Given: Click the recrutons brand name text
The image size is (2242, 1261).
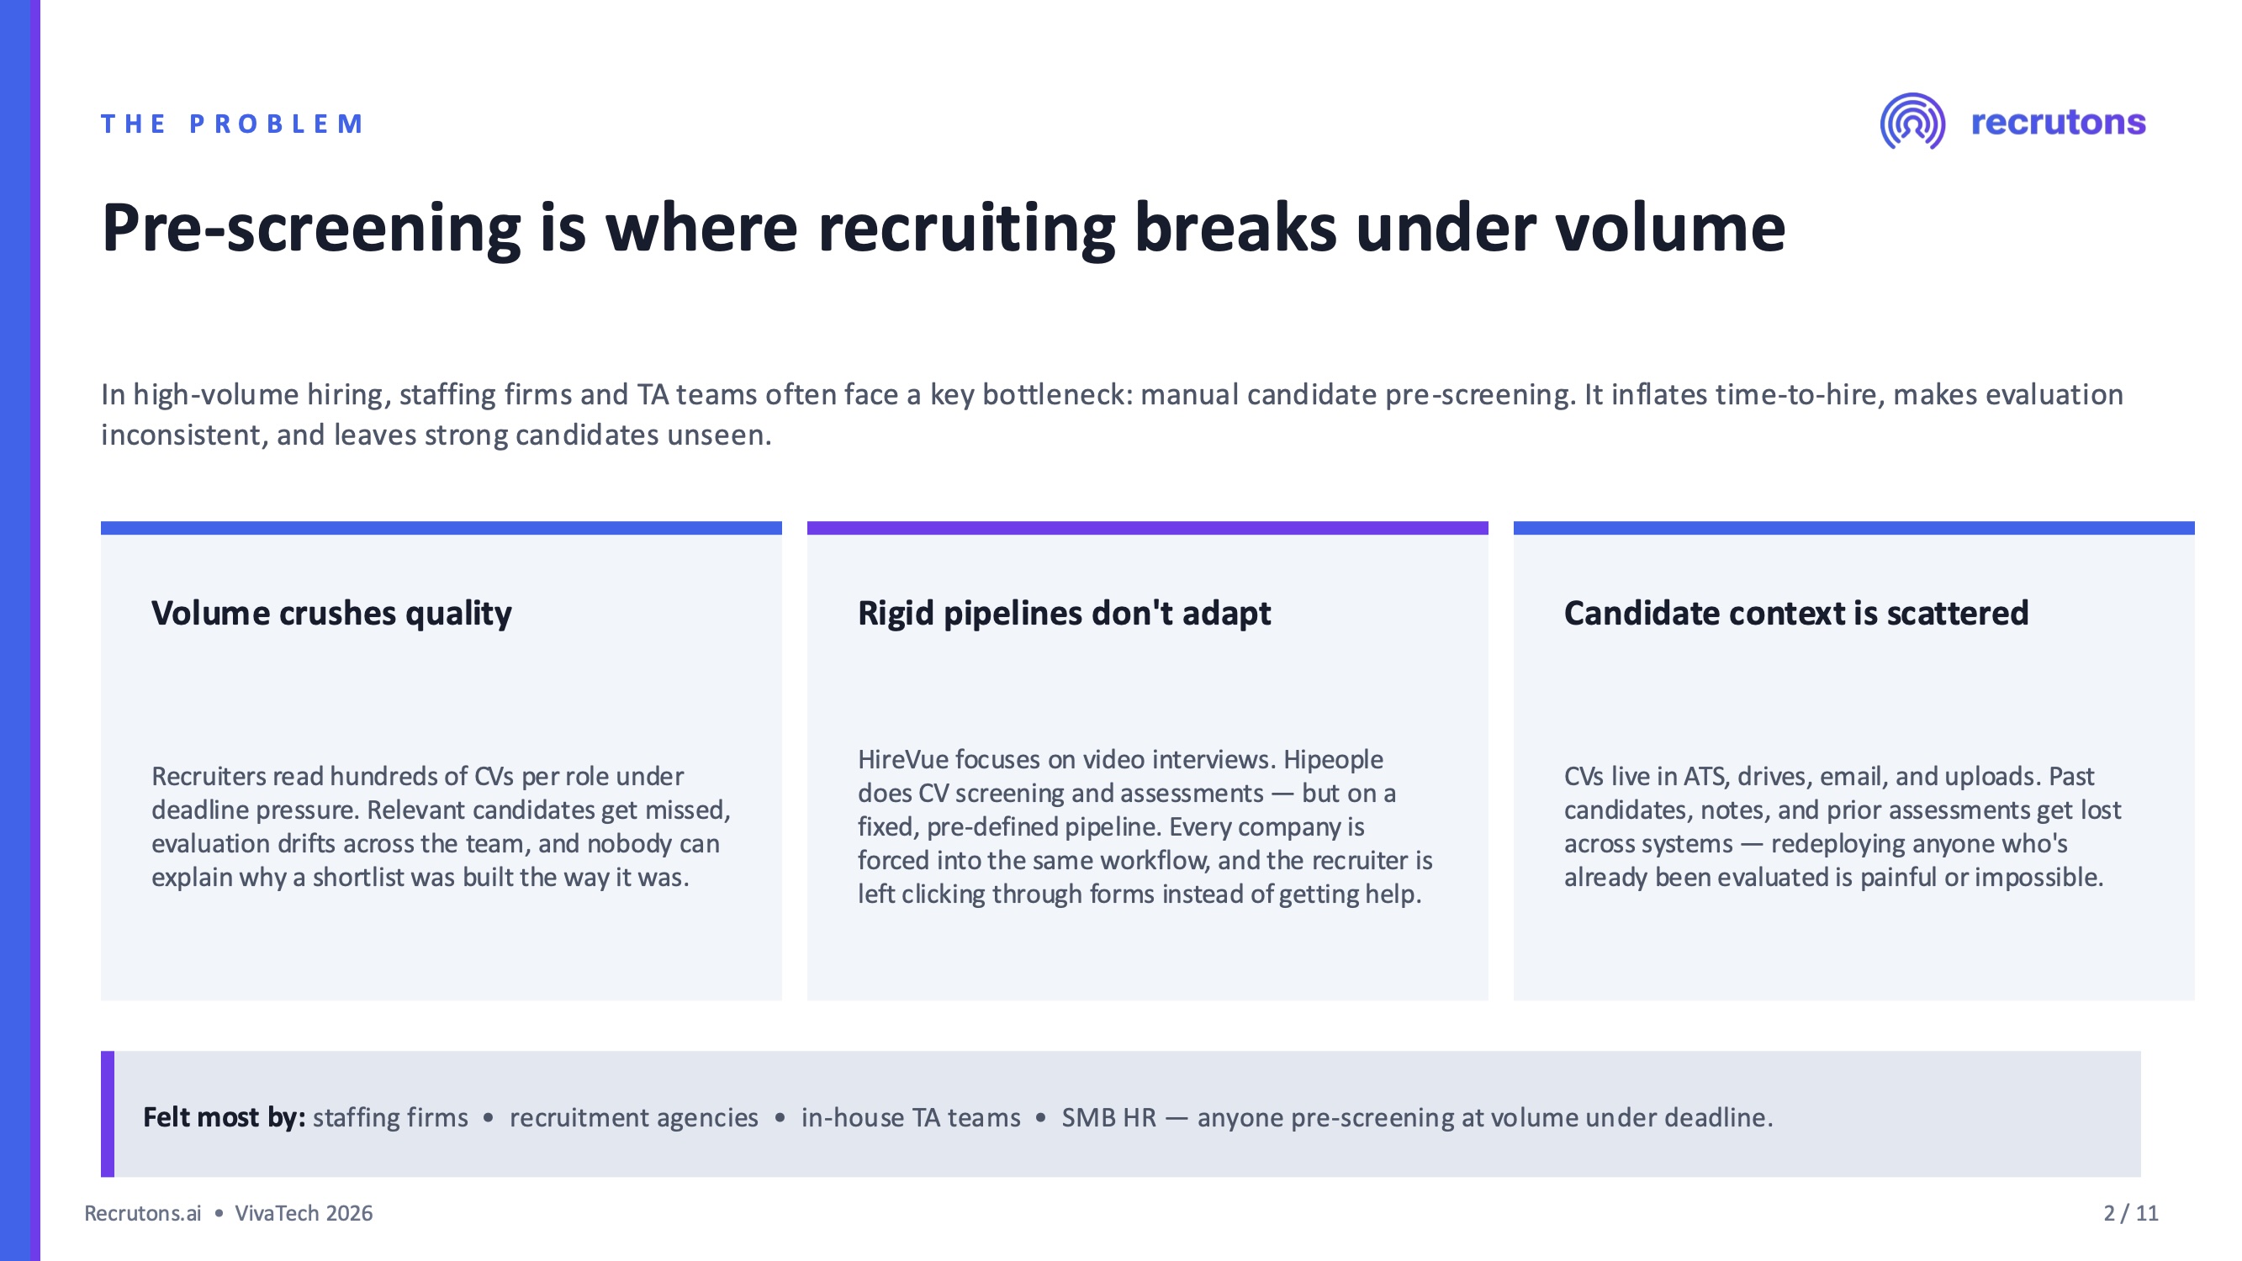Looking at the screenshot, I should point(2058,122).
